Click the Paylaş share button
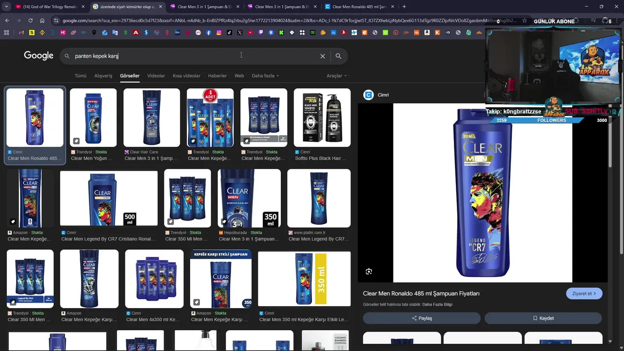 tap(422, 318)
